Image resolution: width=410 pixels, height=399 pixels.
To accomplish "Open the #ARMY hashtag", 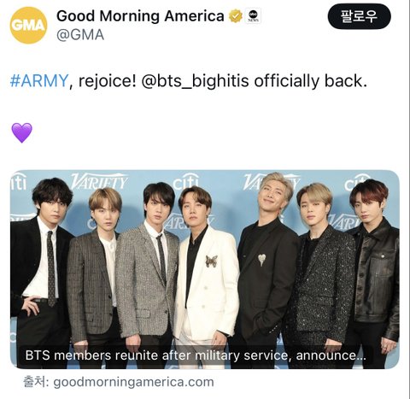I will (x=39, y=81).
